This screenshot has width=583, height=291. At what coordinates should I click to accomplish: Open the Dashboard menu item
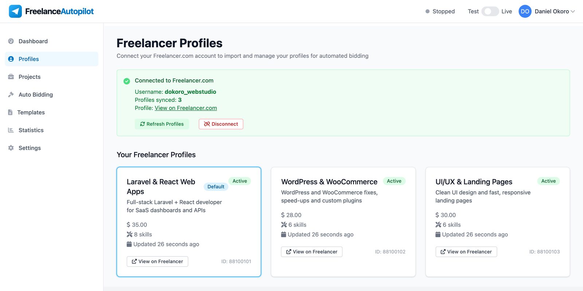click(x=51, y=41)
